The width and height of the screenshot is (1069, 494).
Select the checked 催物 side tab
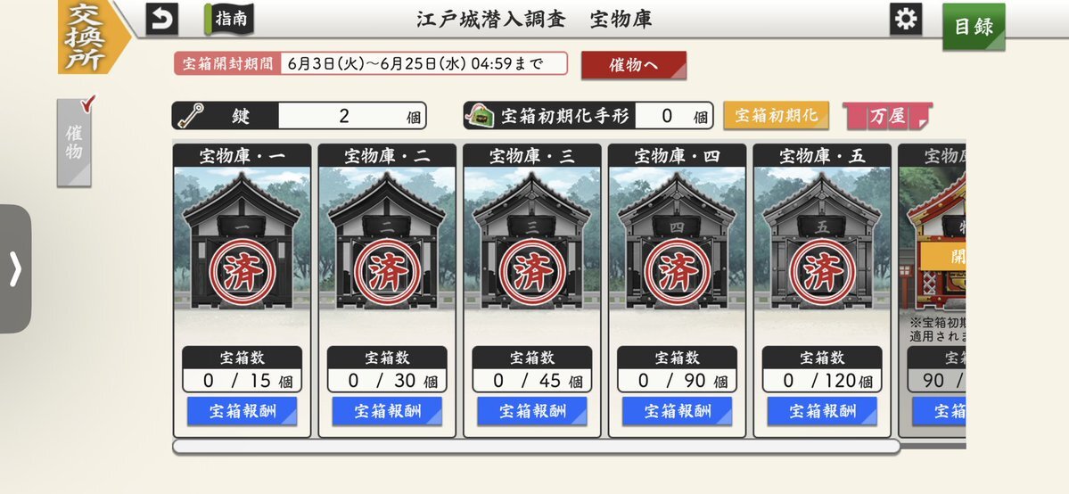(74, 141)
